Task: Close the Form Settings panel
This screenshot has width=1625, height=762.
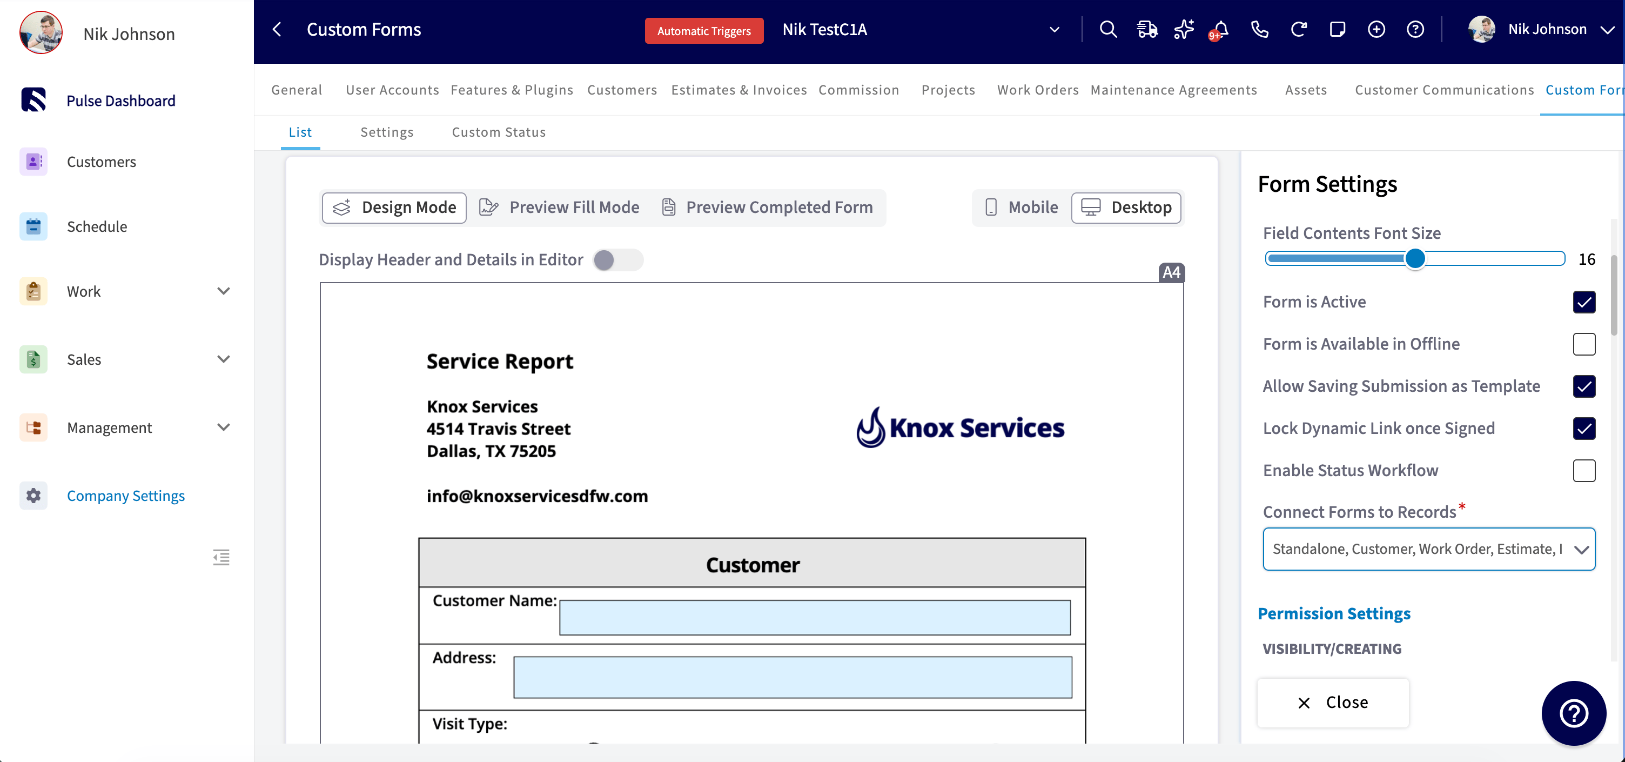Action: click(x=1333, y=703)
